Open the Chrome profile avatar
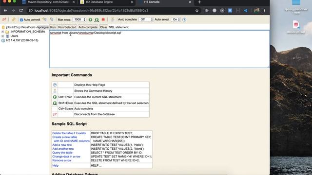Viewport: 312px width, 175px height. [x=256, y=11]
